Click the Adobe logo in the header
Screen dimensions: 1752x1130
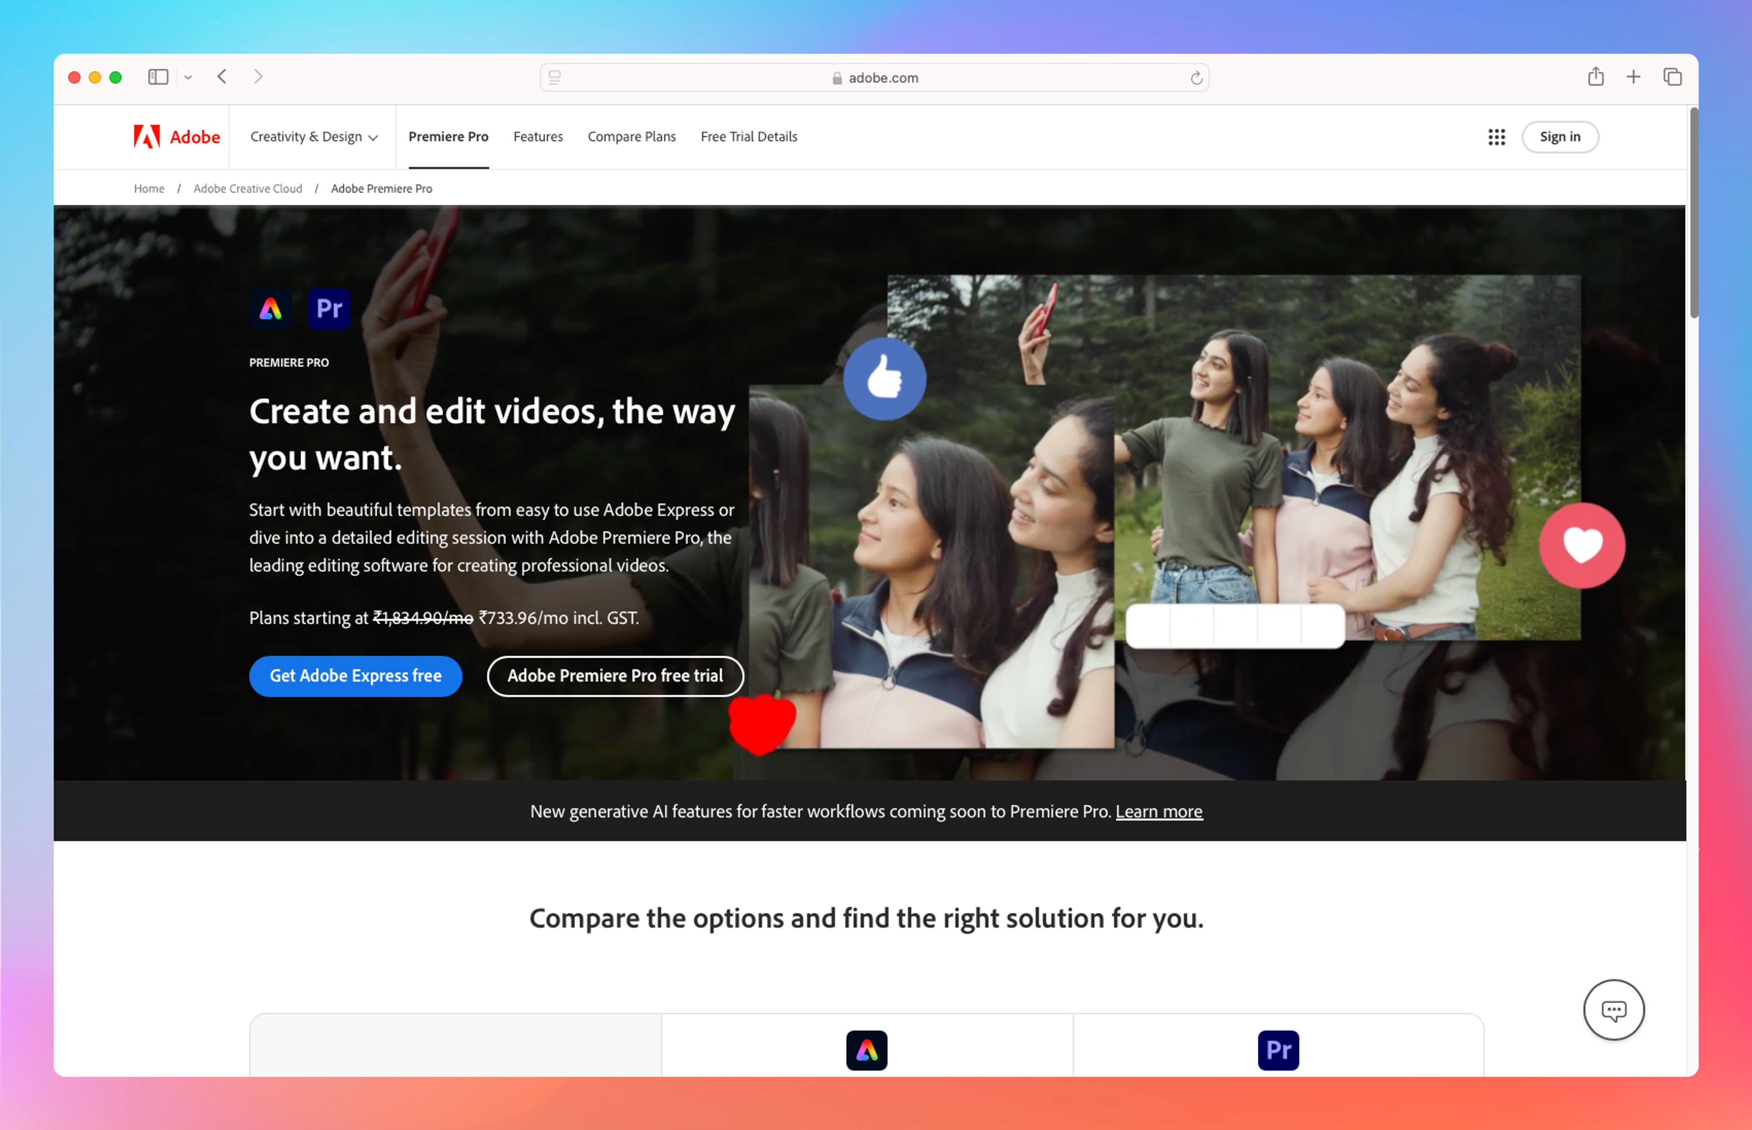(177, 136)
